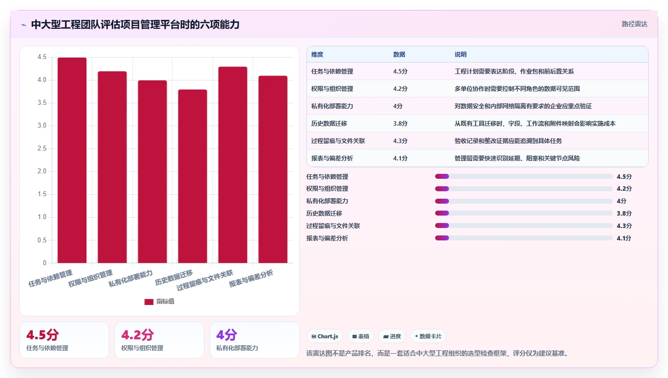Viewport: 668px width, 378px height.
Task: Click the 3.8分 value beside progress bar
Action: pos(624,214)
